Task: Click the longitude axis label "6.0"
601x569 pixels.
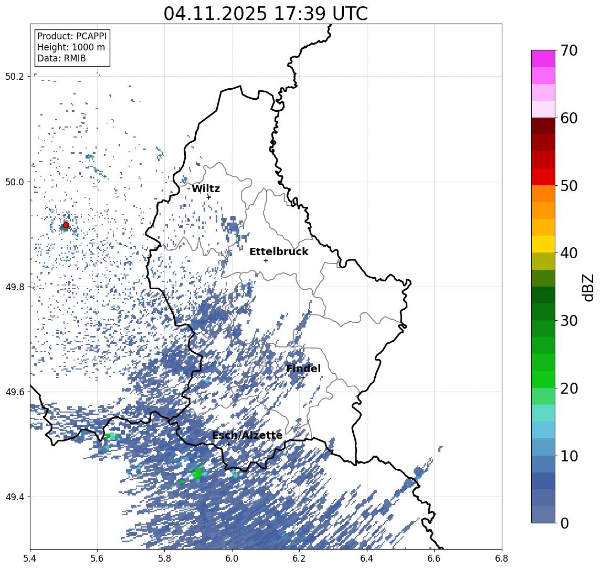Action: click(x=233, y=559)
